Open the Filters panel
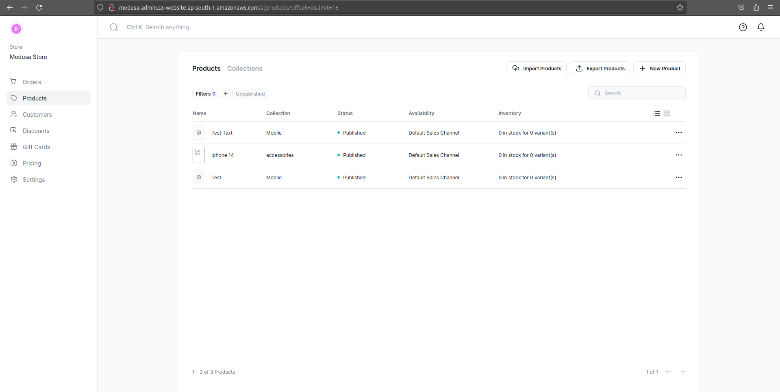 coord(205,94)
